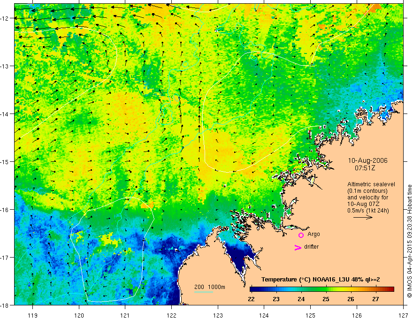Click the longitude axis label 125
This screenshot has height=319, width=413.
pyautogui.click(x=310, y=315)
